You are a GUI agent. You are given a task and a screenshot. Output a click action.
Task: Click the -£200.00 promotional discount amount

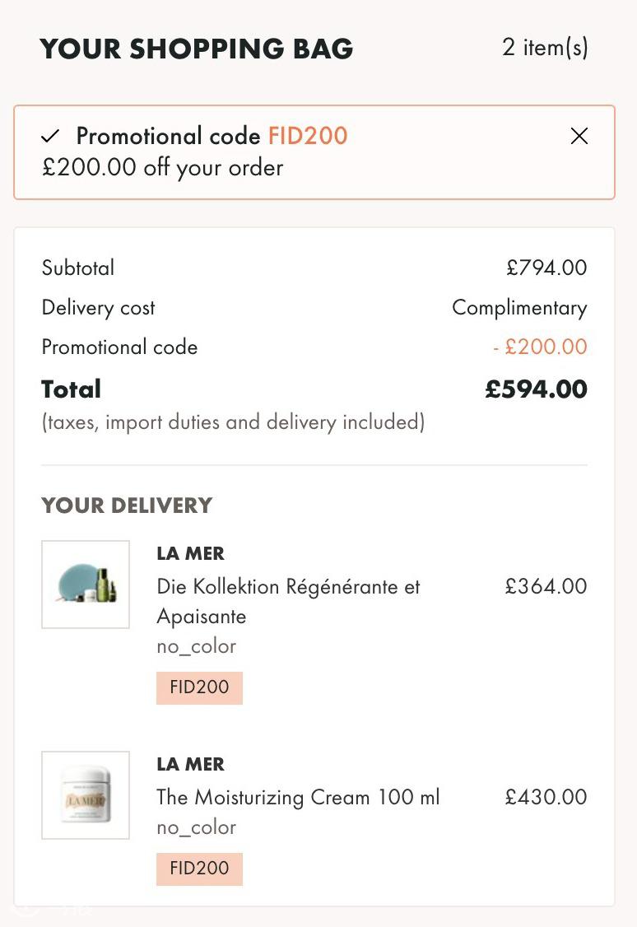click(x=540, y=347)
